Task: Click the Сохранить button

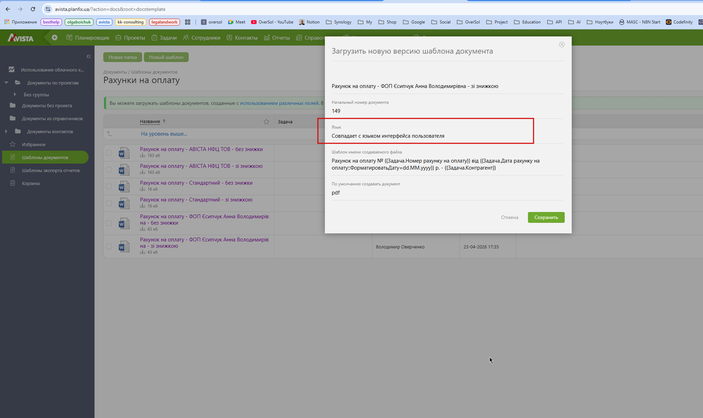Action: tap(546, 217)
